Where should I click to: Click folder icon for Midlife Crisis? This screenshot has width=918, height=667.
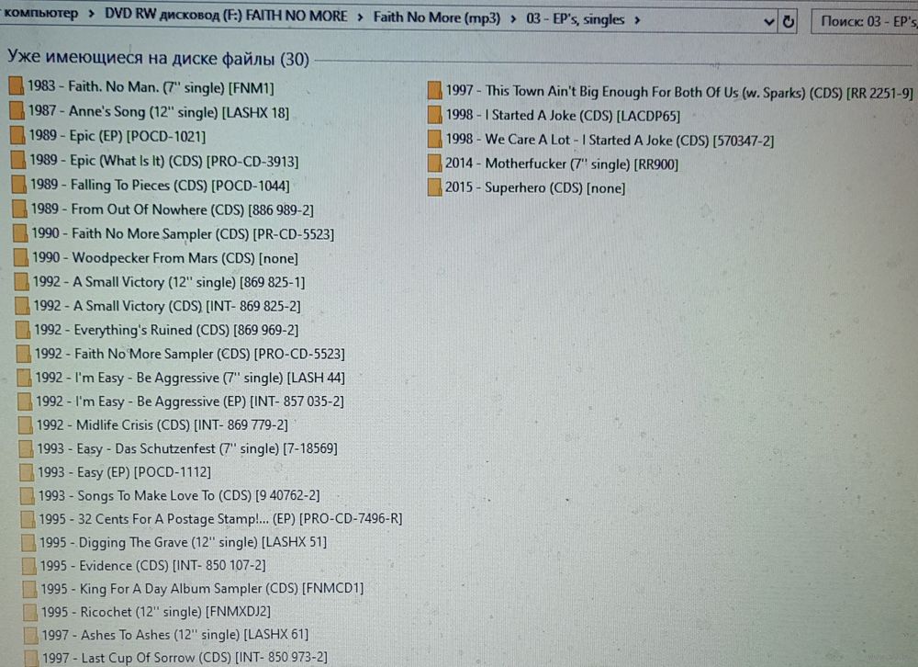tap(25, 425)
